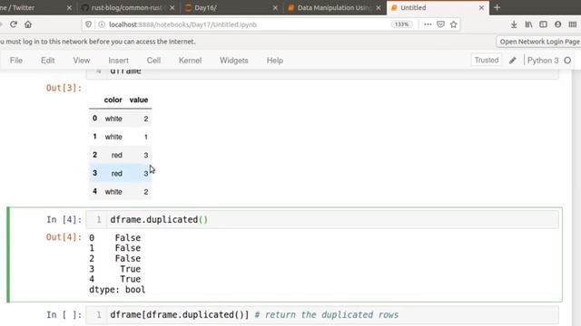Click the Out[3]: output prompt
This screenshot has height=326, width=581.
[x=64, y=88]
